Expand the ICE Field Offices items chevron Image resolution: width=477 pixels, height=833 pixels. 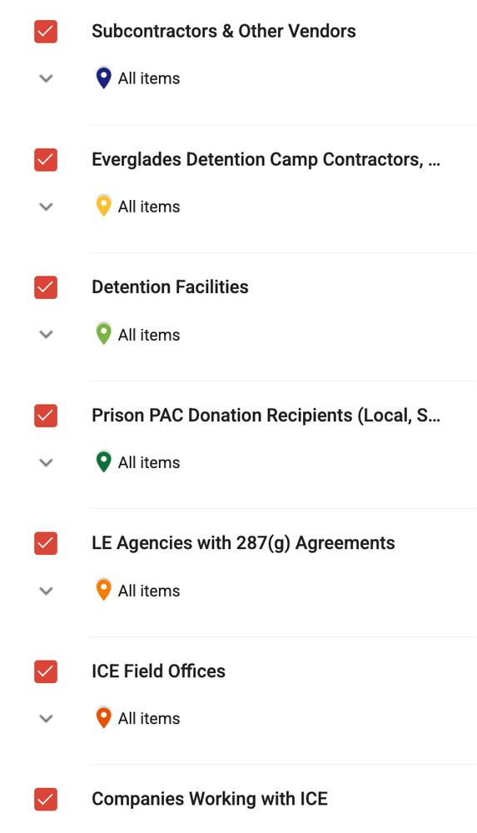pyautogui.click(x=47, y=719)
